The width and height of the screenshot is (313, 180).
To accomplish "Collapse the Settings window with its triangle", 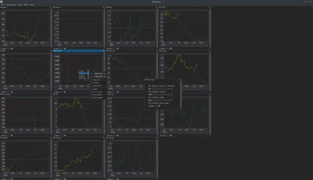I will coord(146,80).
